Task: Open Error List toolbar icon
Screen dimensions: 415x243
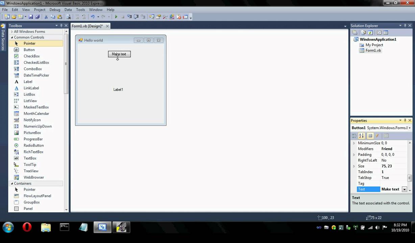Action: [179, 17]
